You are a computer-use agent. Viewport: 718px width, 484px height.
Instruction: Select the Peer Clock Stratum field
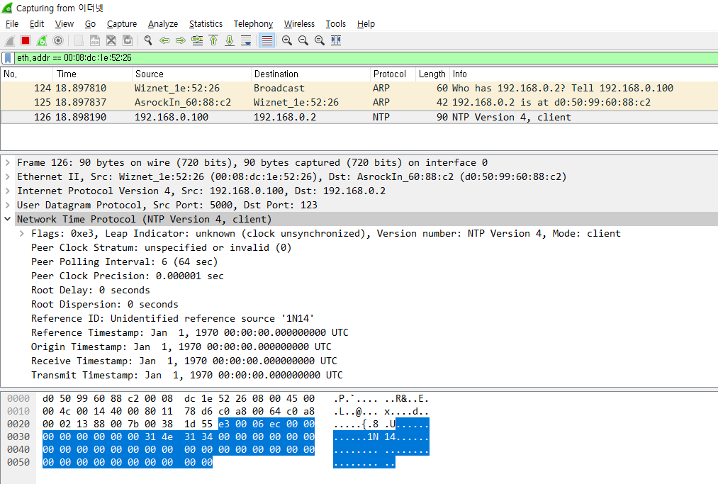point(161,248)
